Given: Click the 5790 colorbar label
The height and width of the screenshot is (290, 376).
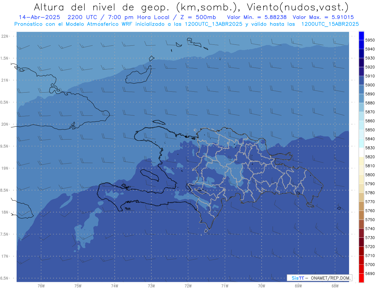Looking at the screenshot, I should pyautogui.click(x=370, y=184).
